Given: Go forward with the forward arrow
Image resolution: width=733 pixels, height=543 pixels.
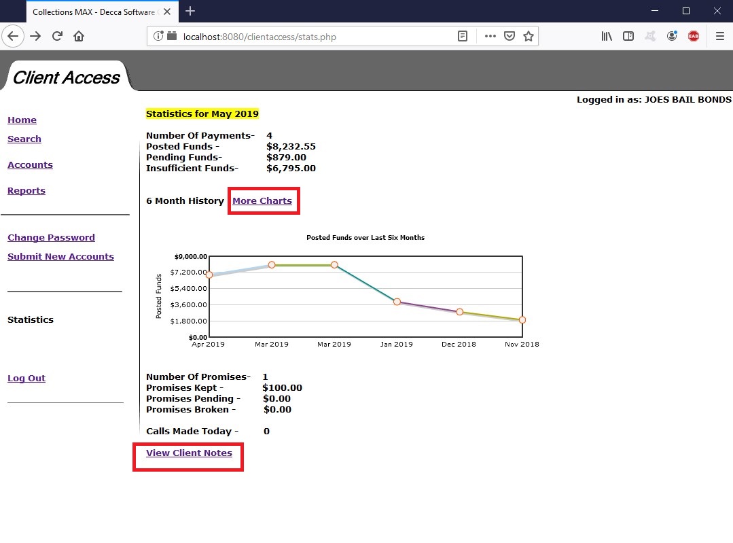Looking at the screenshot, I should pos(35,36).
